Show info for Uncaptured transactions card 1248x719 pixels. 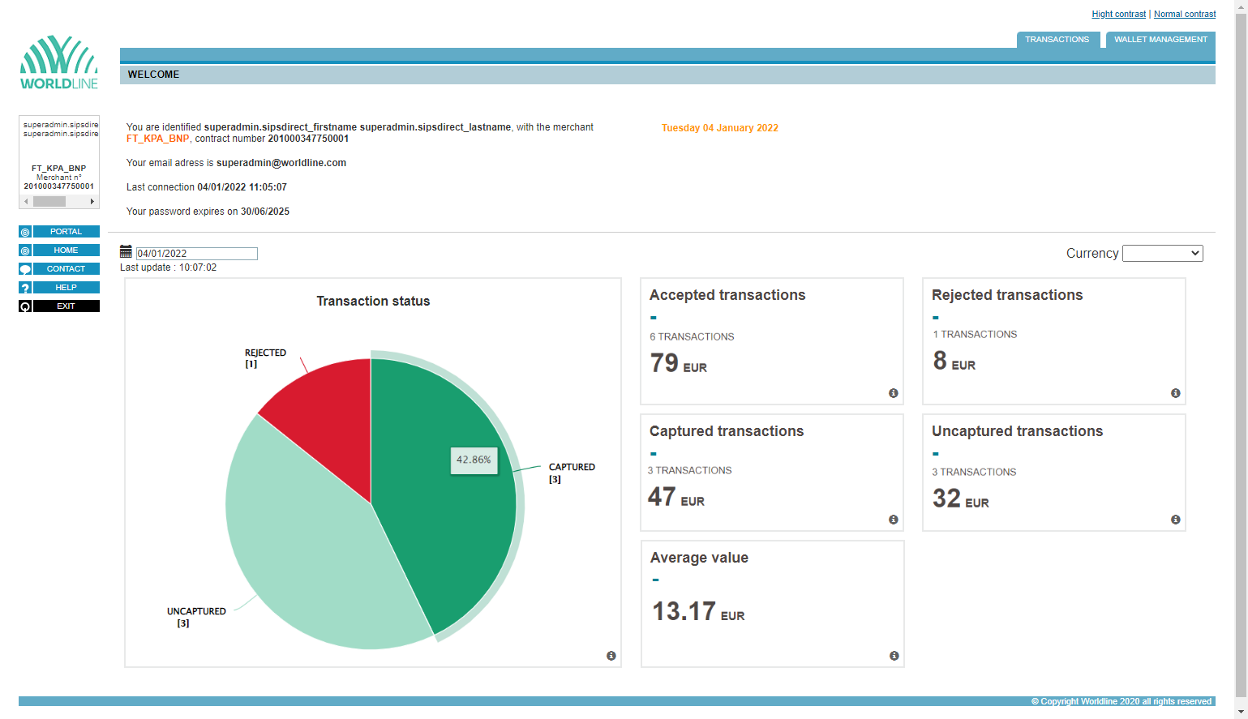point(1176,520)
